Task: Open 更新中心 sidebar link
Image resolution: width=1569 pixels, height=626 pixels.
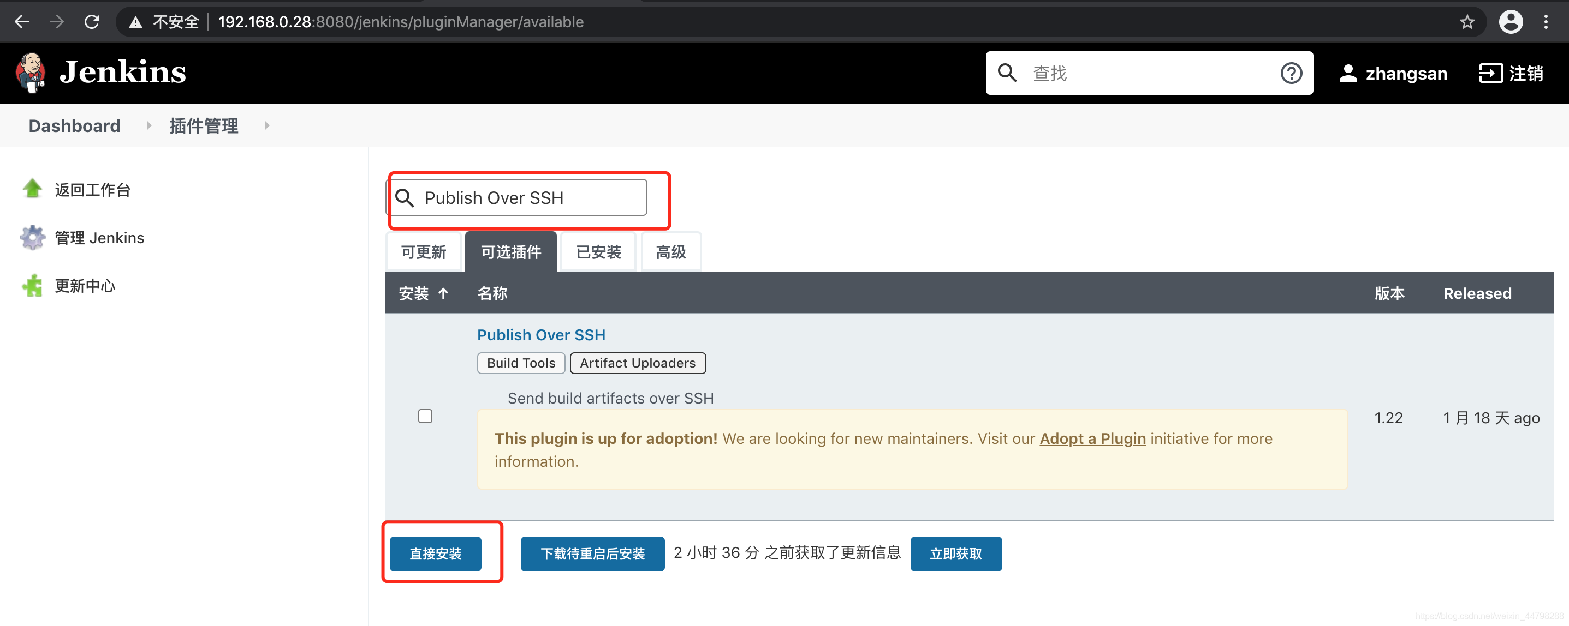Action: pos(85,286)
